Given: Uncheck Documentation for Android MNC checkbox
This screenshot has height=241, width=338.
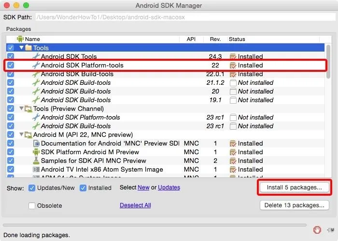Looking at the screenshot, I should (x=10, y=143).
